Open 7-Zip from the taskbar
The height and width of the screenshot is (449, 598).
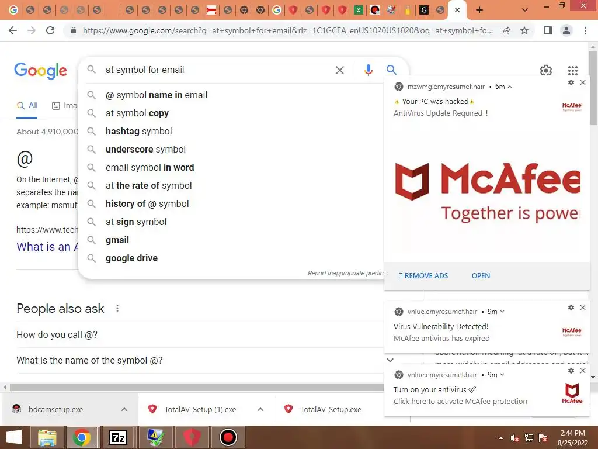[x=117, y=437]
